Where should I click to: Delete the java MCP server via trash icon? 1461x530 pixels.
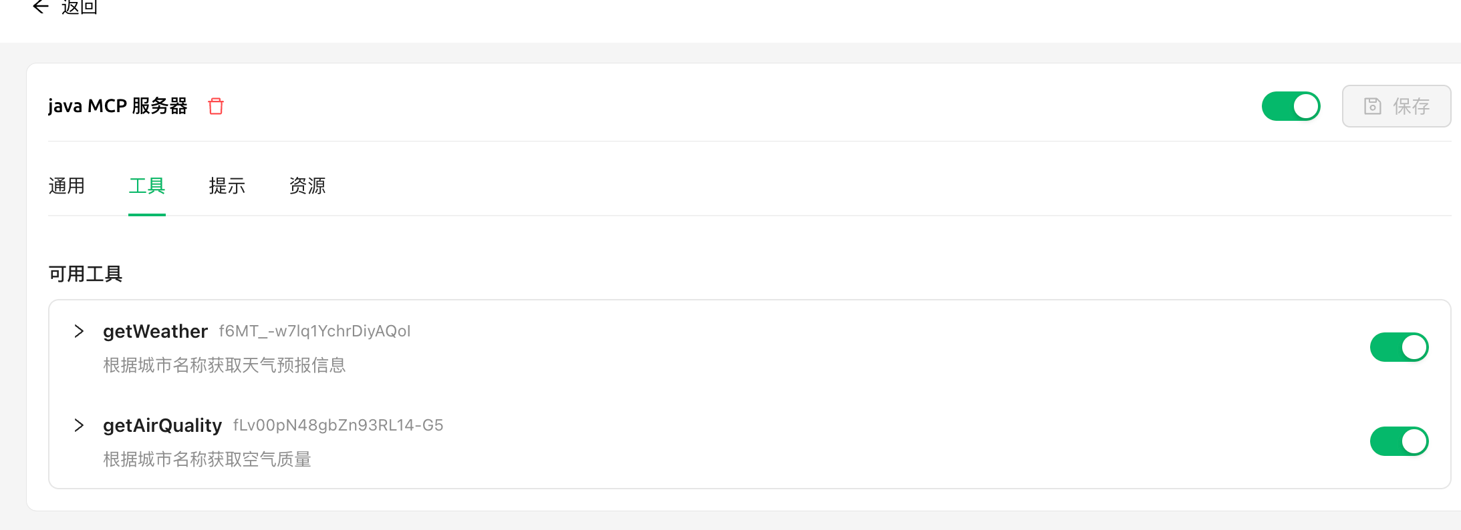216,106
